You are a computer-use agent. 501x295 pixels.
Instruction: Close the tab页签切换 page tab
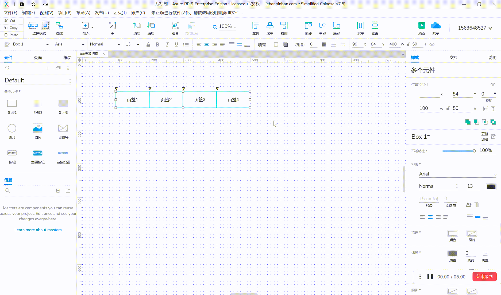coord(104,54)
